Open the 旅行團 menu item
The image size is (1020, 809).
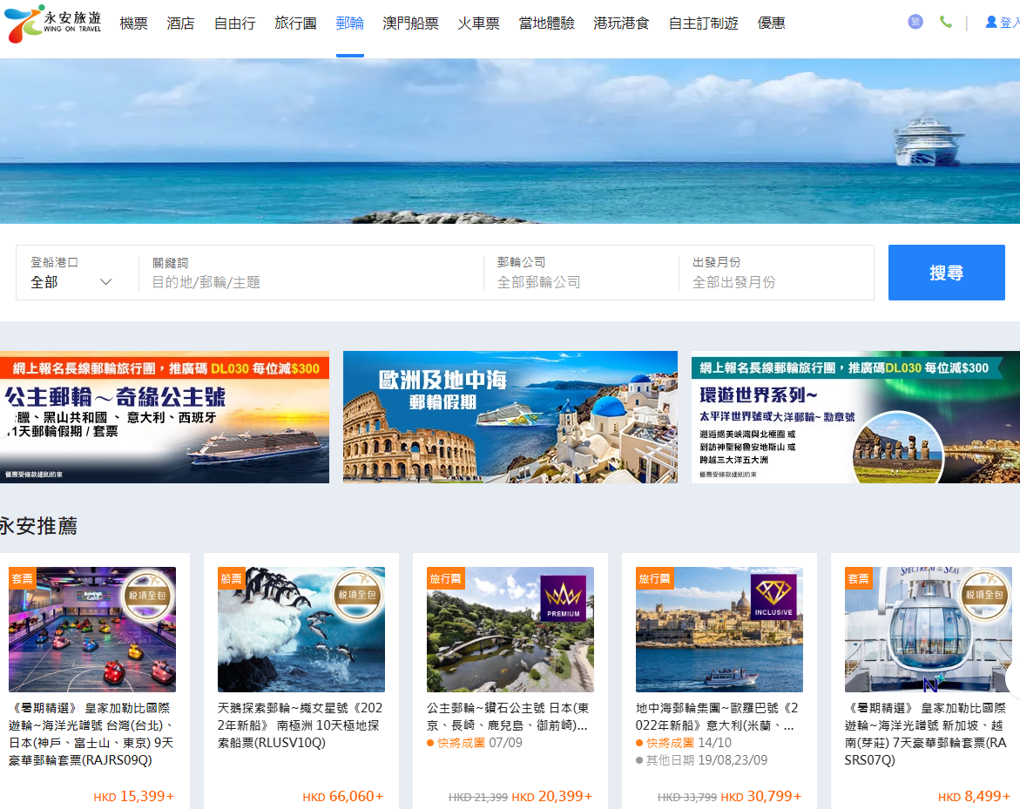pyautogui.click(x=295, y=24)
